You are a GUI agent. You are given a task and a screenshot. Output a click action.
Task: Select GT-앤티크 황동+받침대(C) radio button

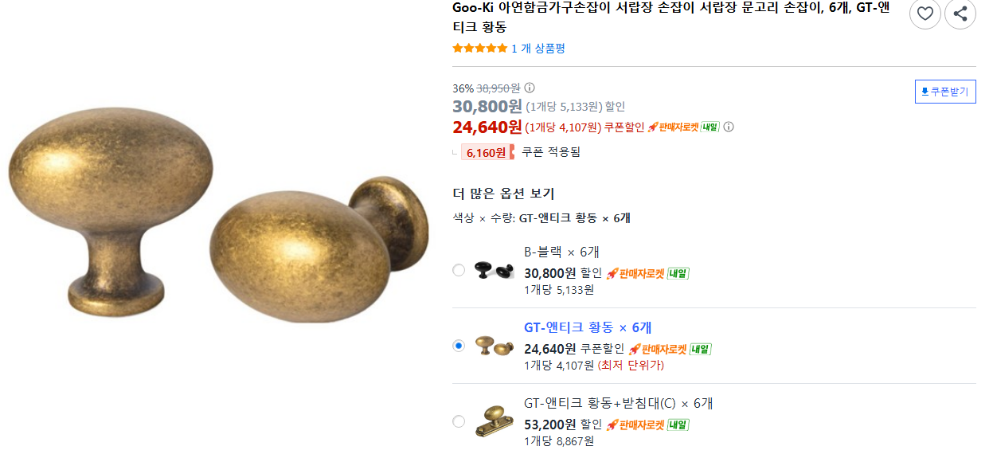pyautogui.click(x=459, y=421)
